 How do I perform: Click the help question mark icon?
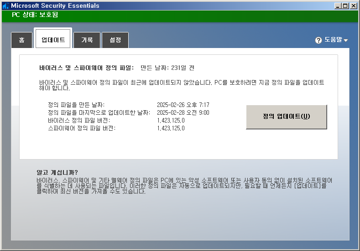[318, 40]
